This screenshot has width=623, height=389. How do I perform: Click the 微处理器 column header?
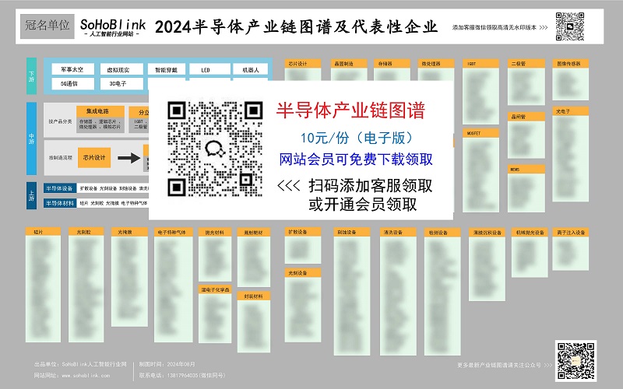pos(436,64)
